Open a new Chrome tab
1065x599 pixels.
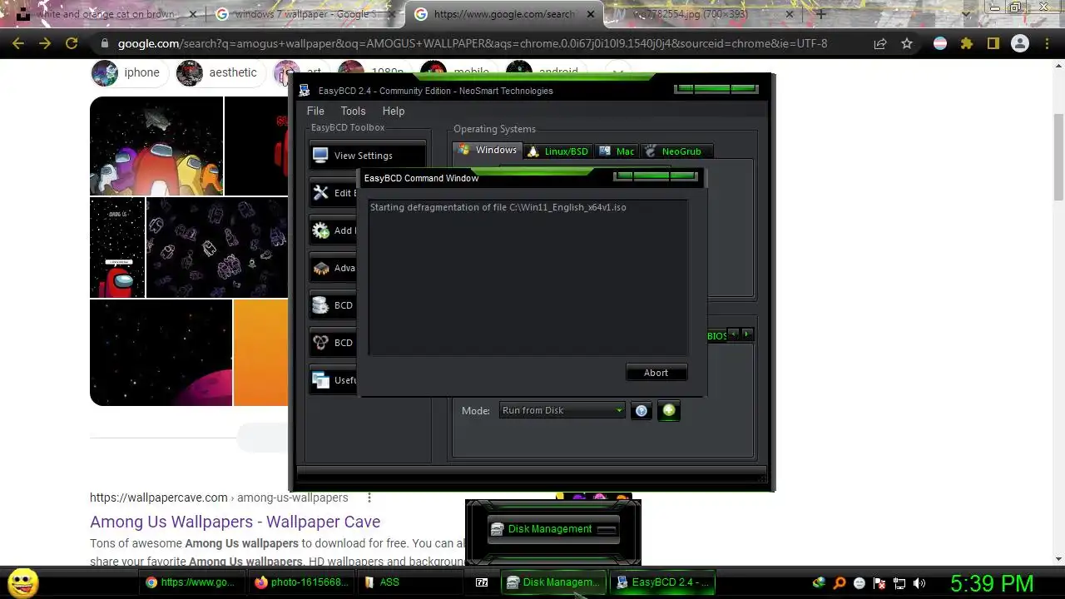click(821, 14)
